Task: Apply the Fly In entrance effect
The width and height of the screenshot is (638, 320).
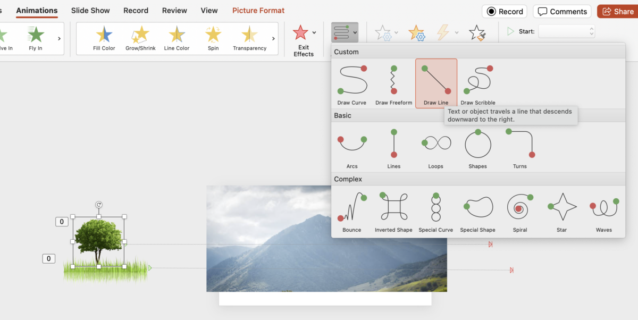Action: click(36, 38)
